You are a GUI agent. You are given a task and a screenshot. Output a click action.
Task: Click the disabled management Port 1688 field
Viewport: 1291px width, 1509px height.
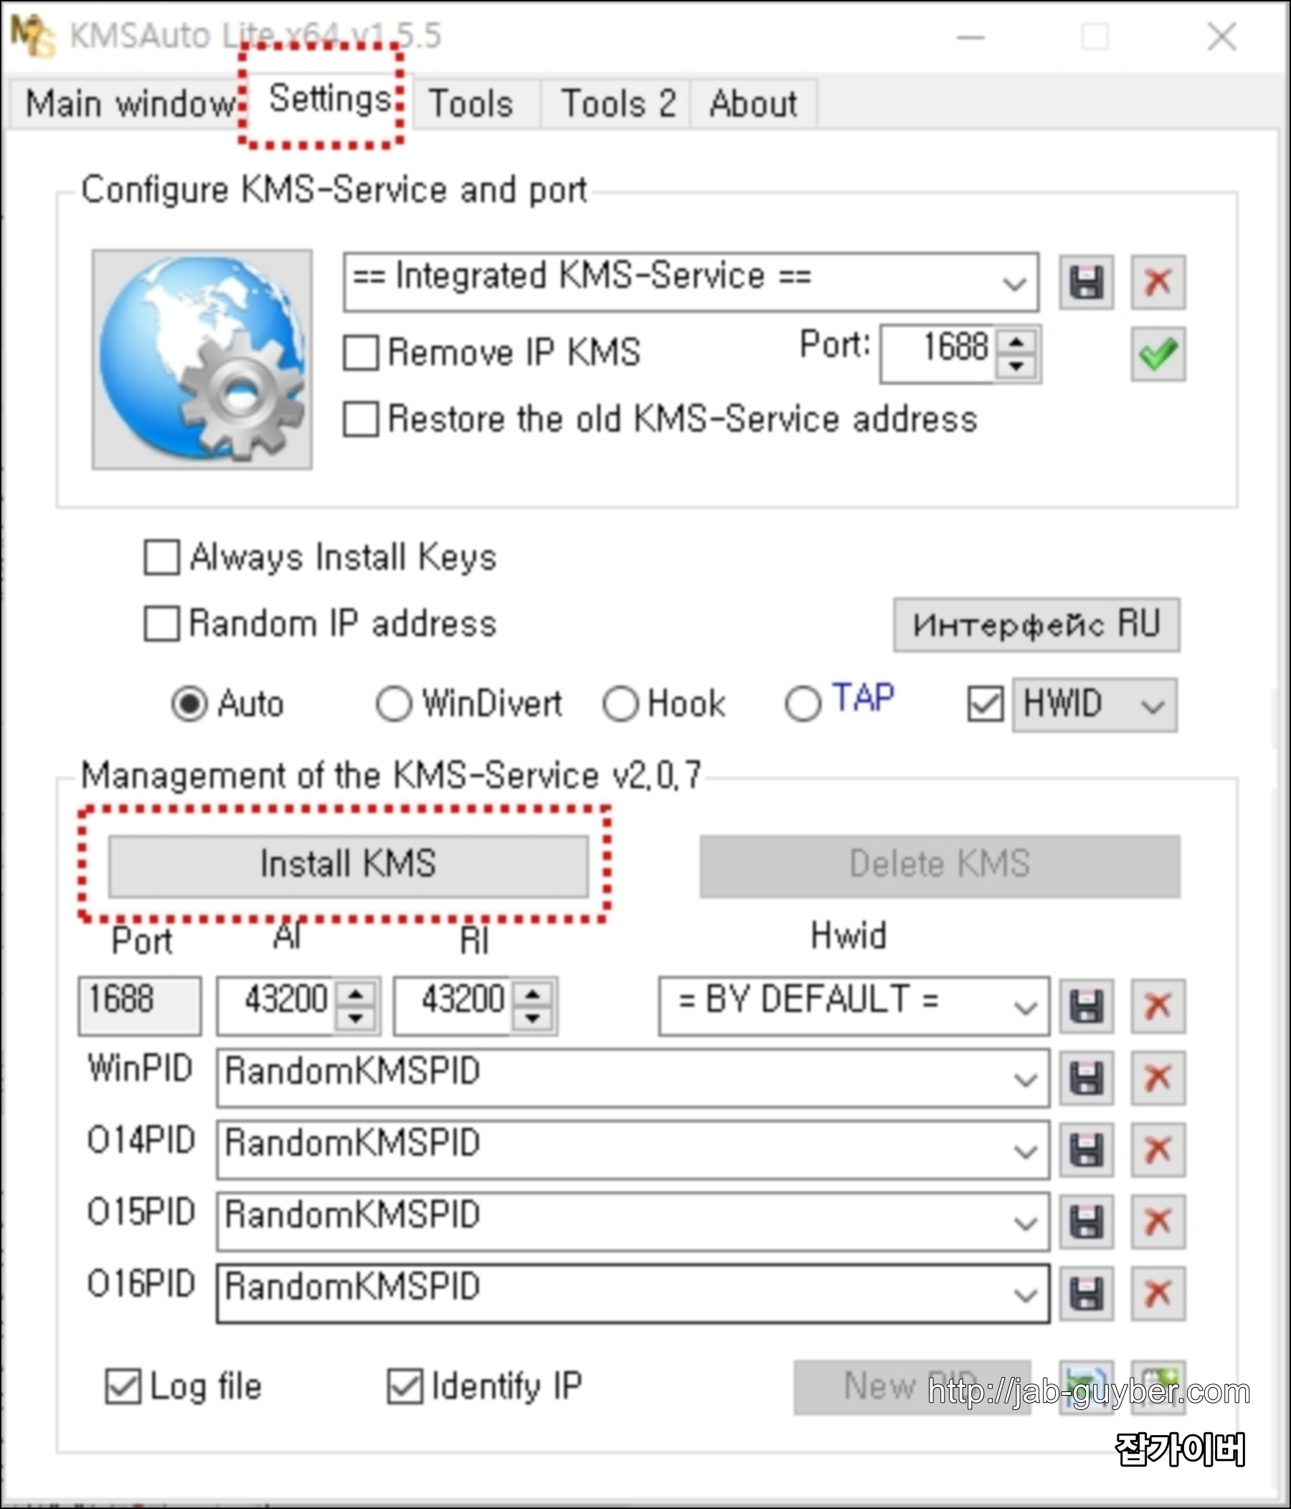point(139,1006)
